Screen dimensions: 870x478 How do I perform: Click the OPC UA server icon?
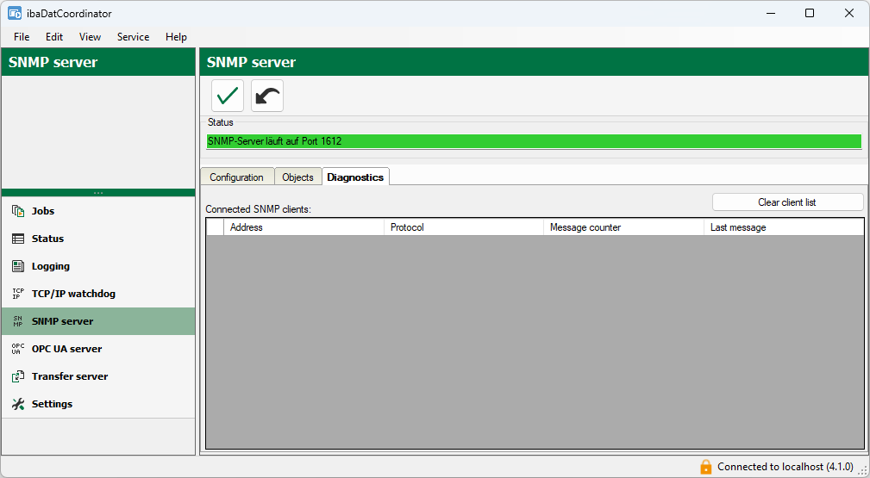tap(18, 349)
